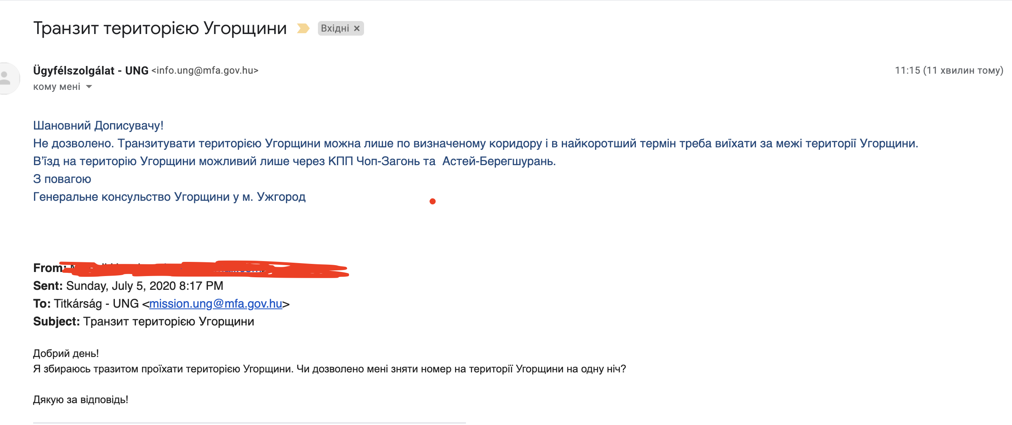Click the quoted Subject line text
This screenshot has width=1012, height=425.
pos(144,321)
